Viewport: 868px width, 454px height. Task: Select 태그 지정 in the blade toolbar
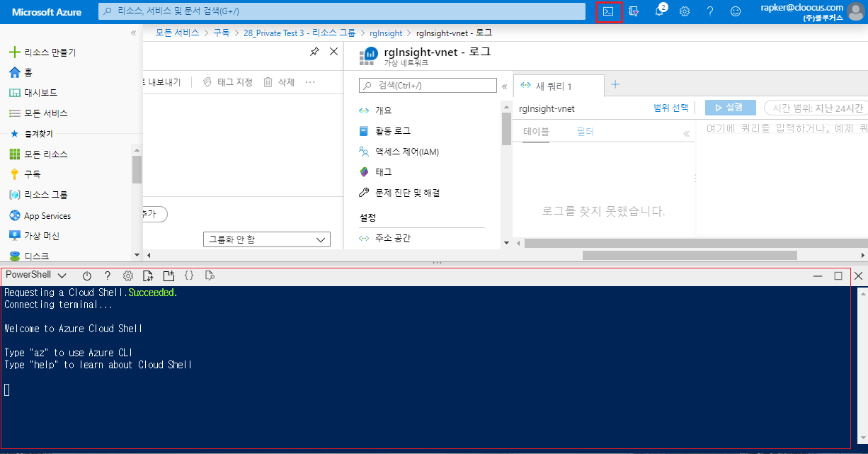227,82
